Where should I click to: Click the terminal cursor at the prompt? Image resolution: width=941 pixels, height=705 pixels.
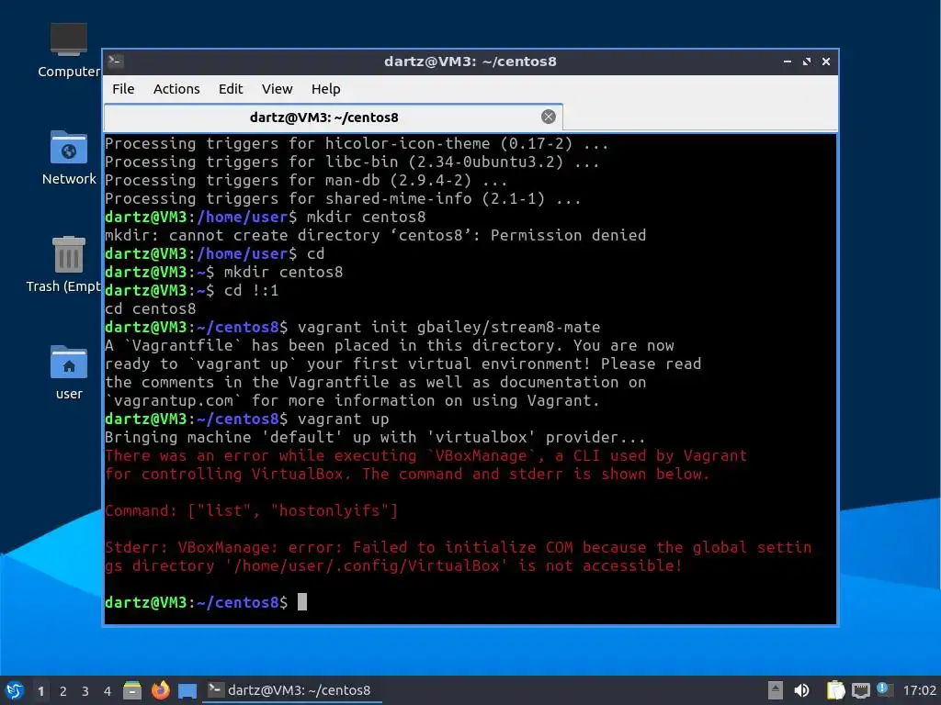click(x=302, y=602)
